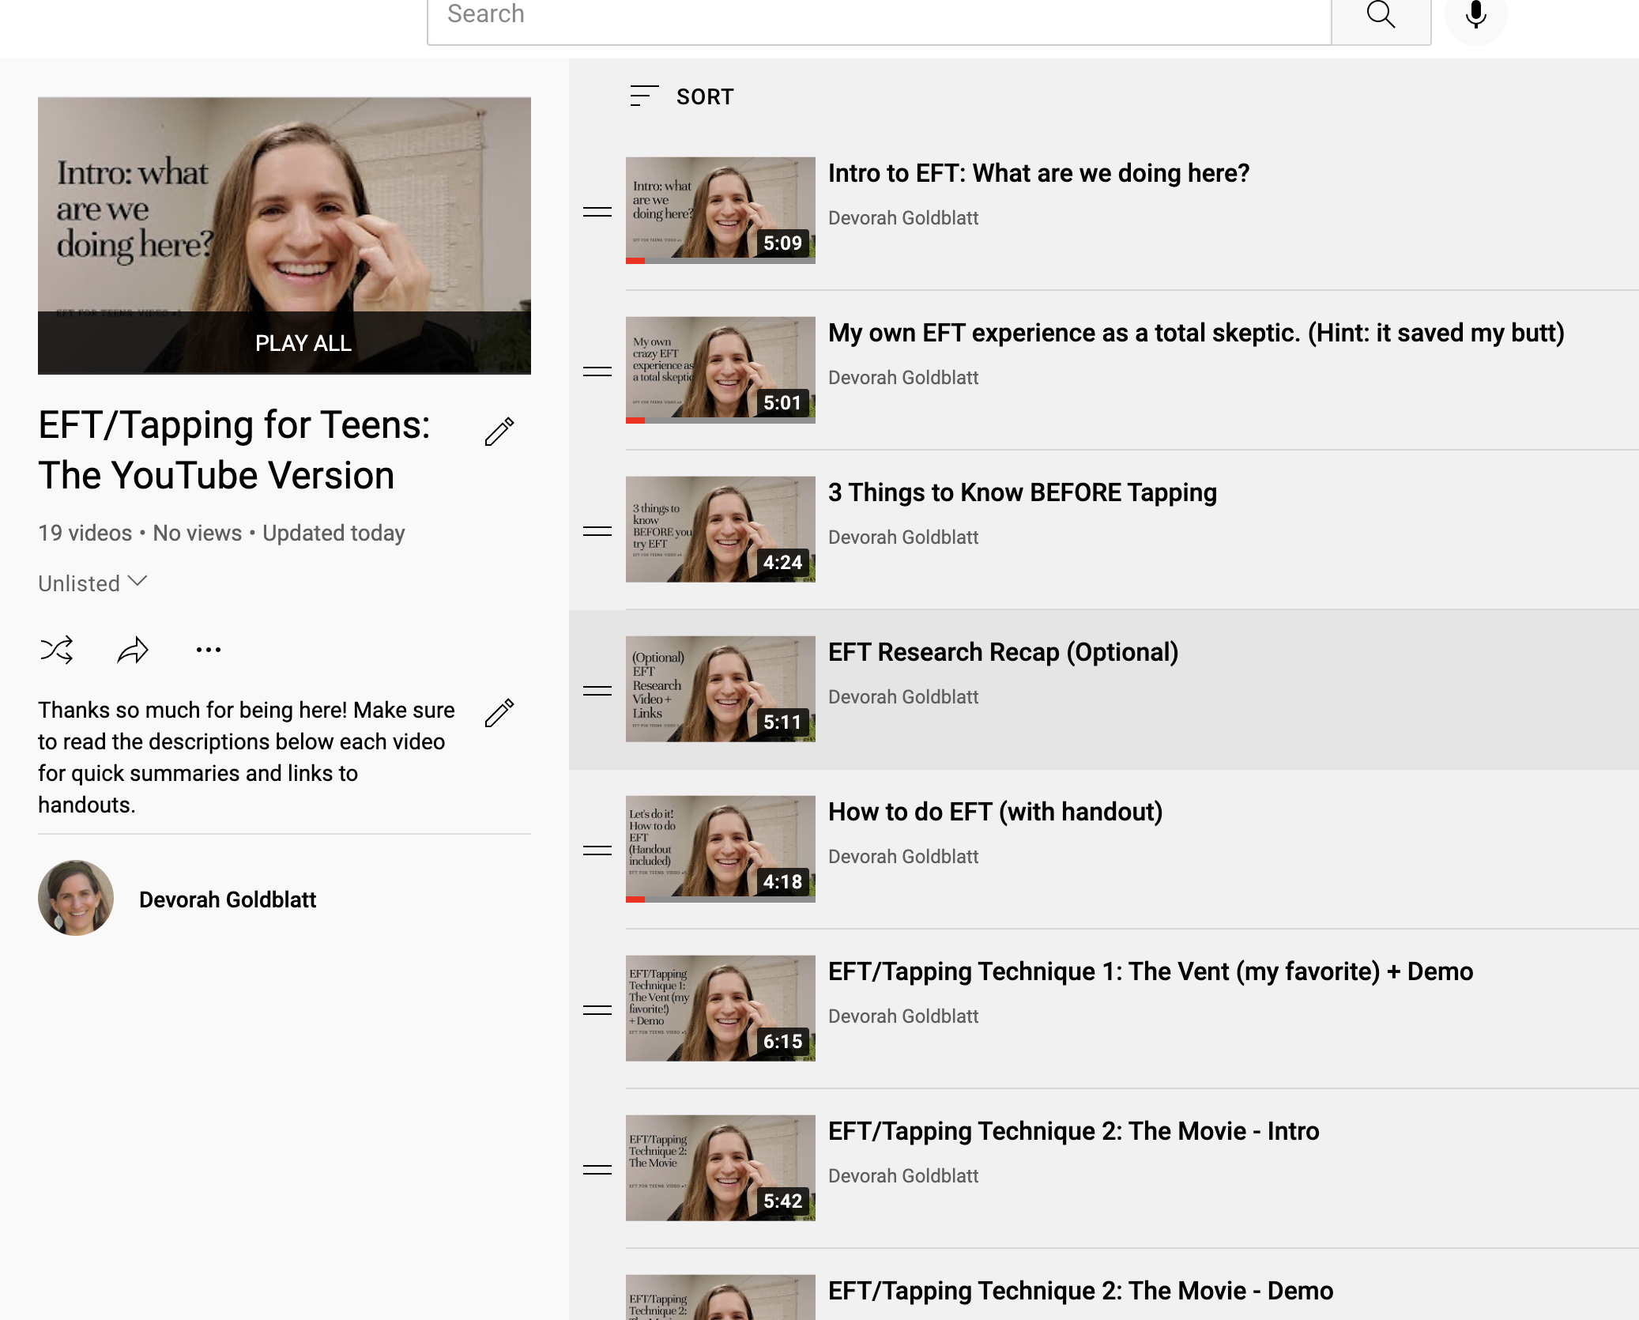This screenshot has width=1639, height=1320.
Task: Open Intro to EFT video thumbnail
Action: (x=721, y=210)
